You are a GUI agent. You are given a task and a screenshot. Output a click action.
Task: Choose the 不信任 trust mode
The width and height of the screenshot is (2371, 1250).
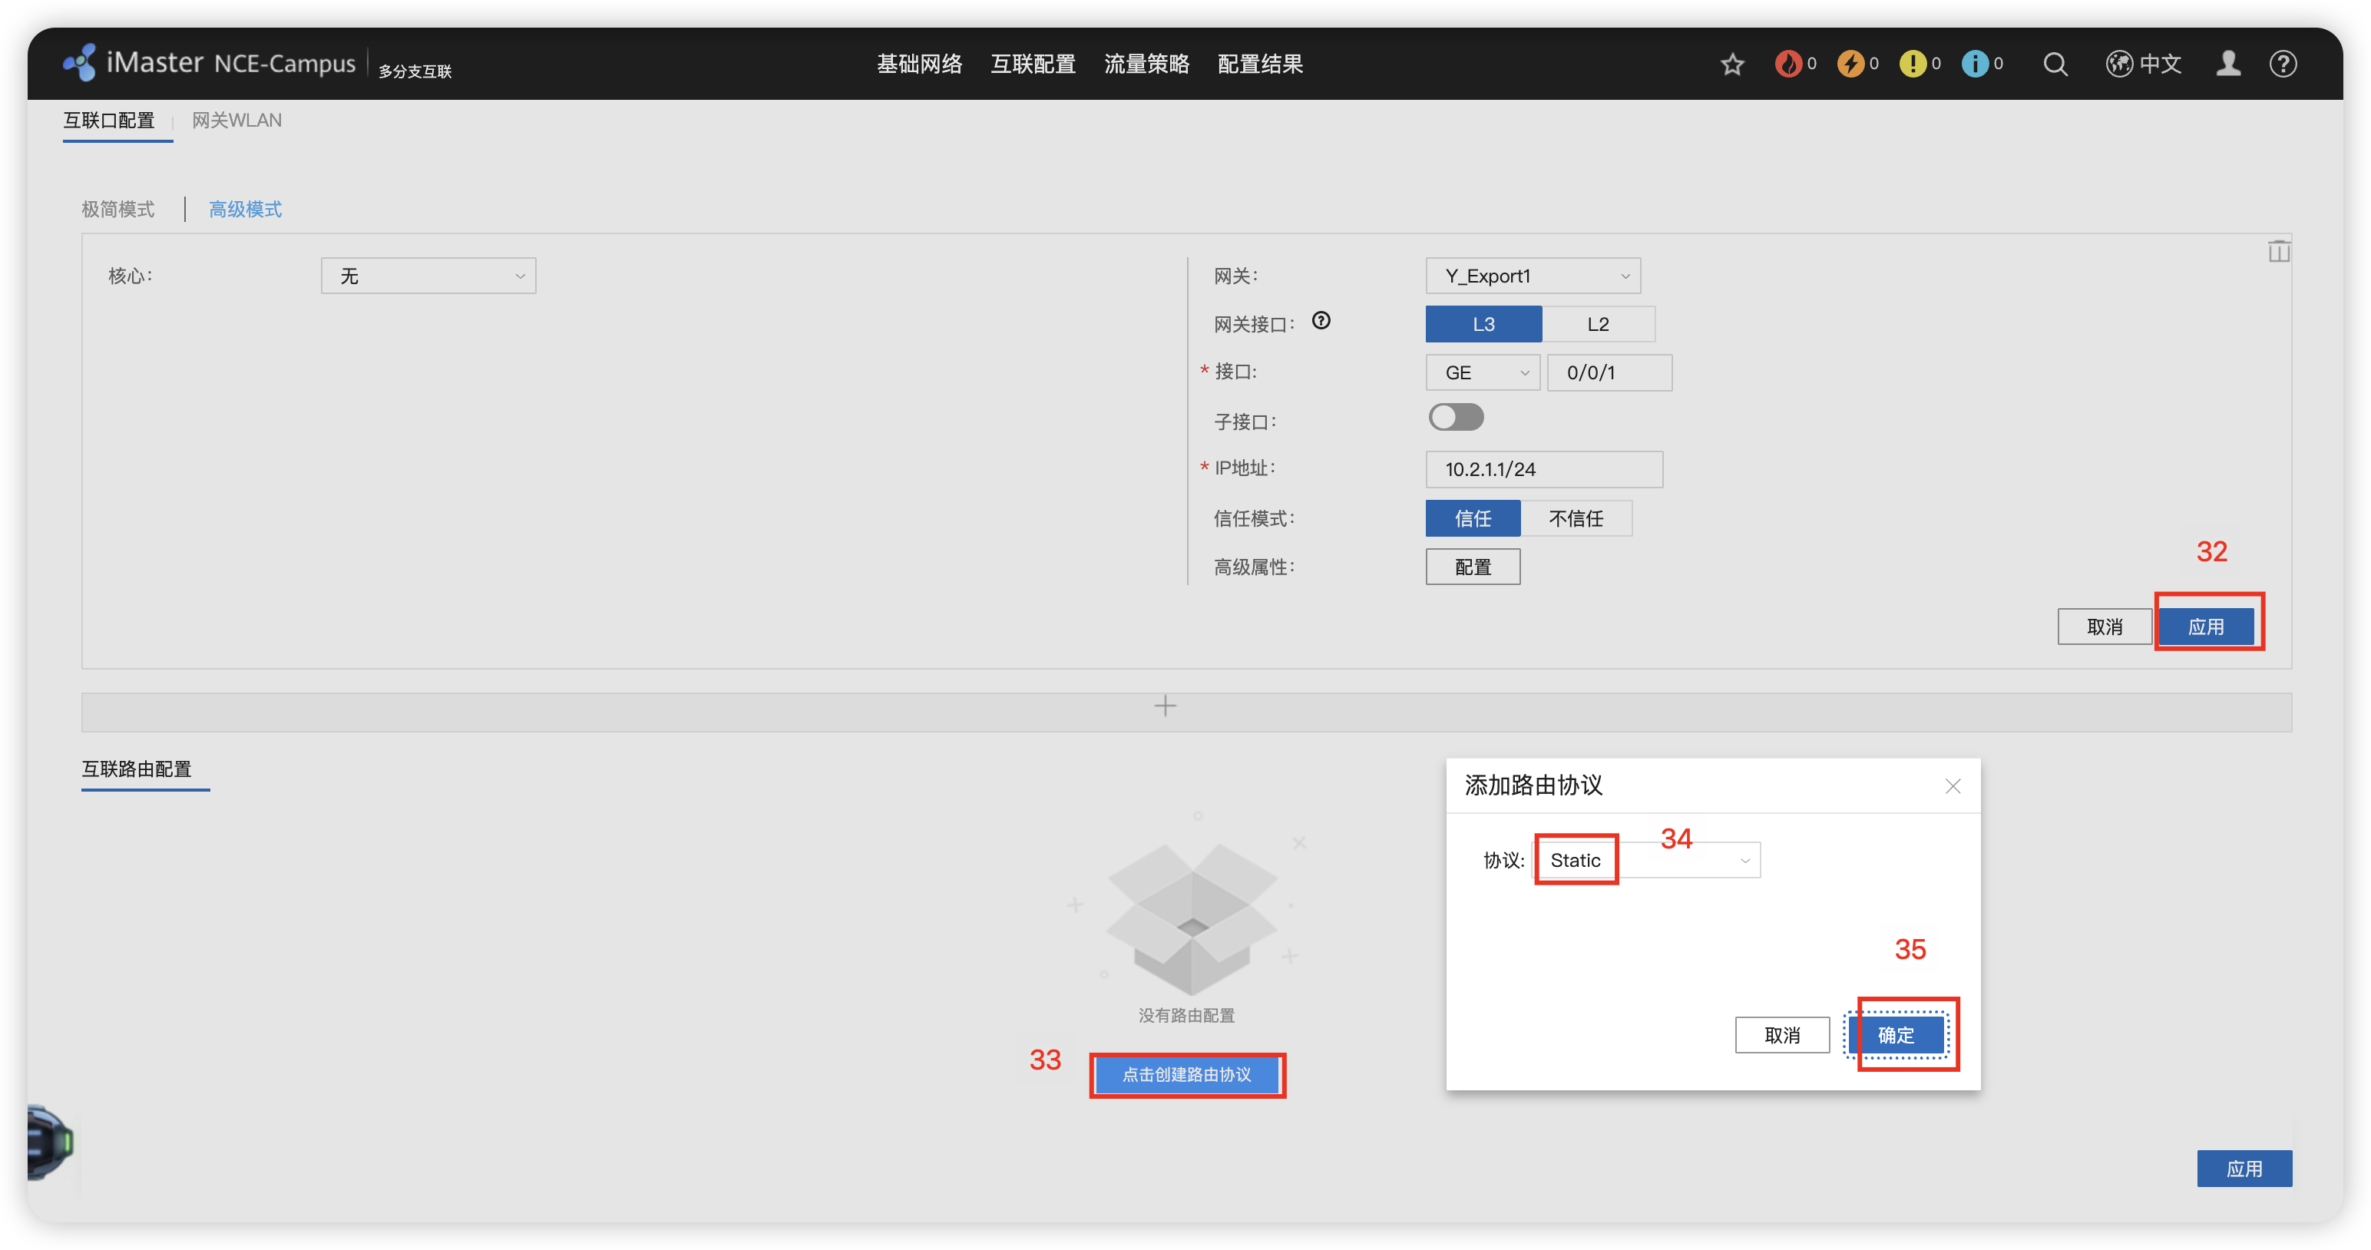(x=1575, y=518)
